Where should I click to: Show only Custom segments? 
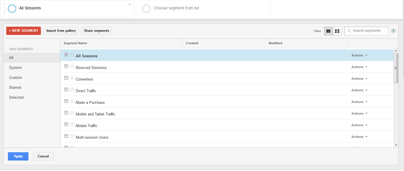click(15, 78)
